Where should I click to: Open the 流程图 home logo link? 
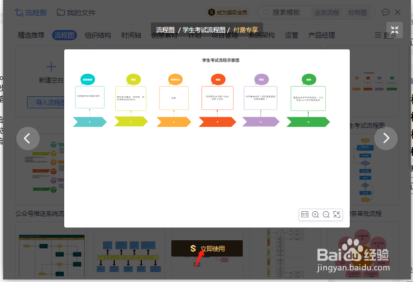(31, 12)
